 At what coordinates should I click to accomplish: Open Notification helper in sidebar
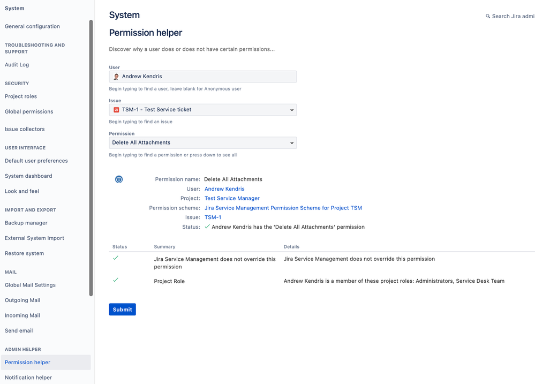pos(28,378)
